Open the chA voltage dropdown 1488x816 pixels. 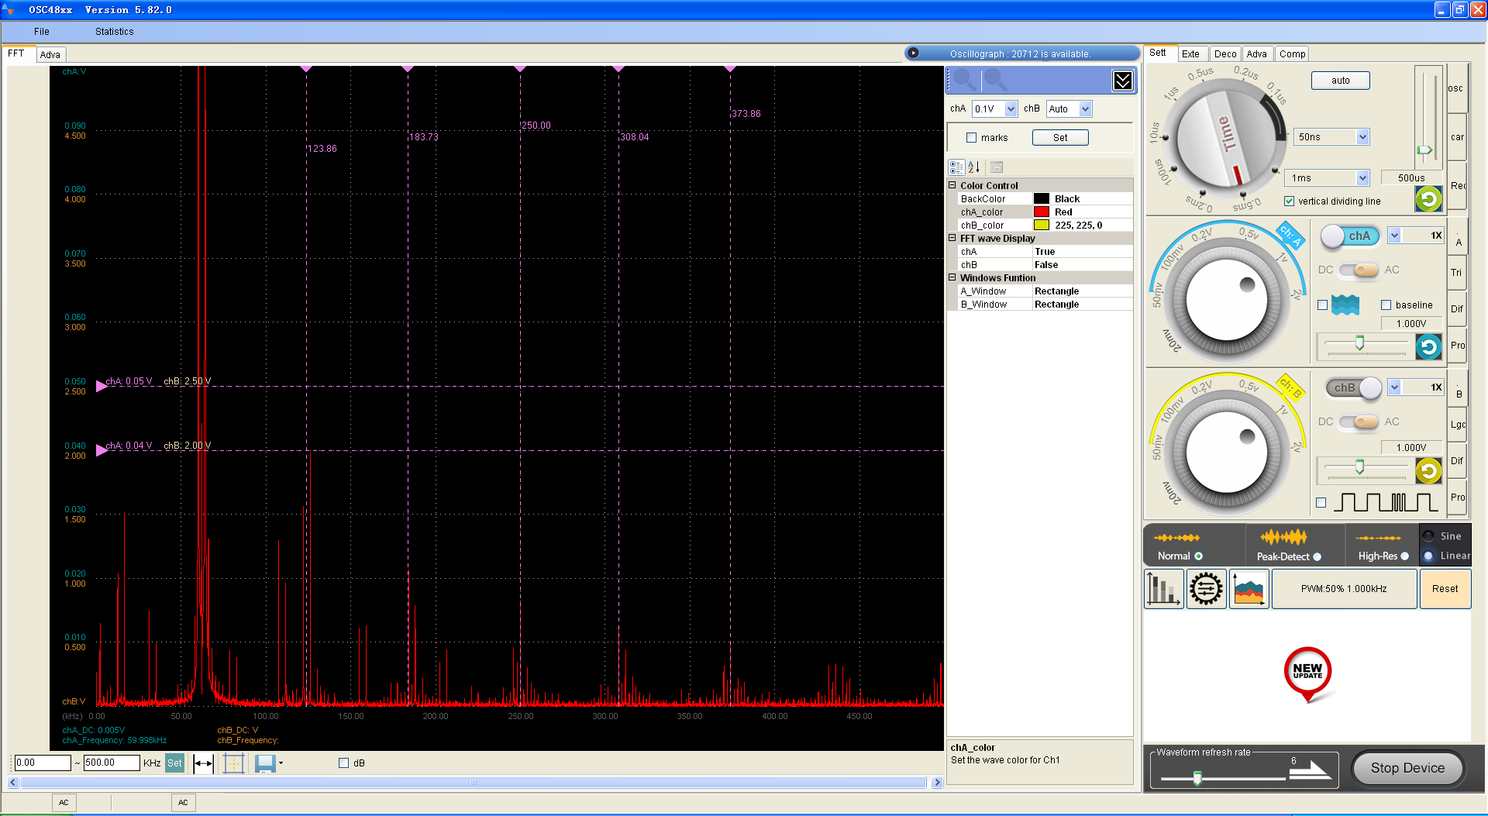coord(1011,109)
